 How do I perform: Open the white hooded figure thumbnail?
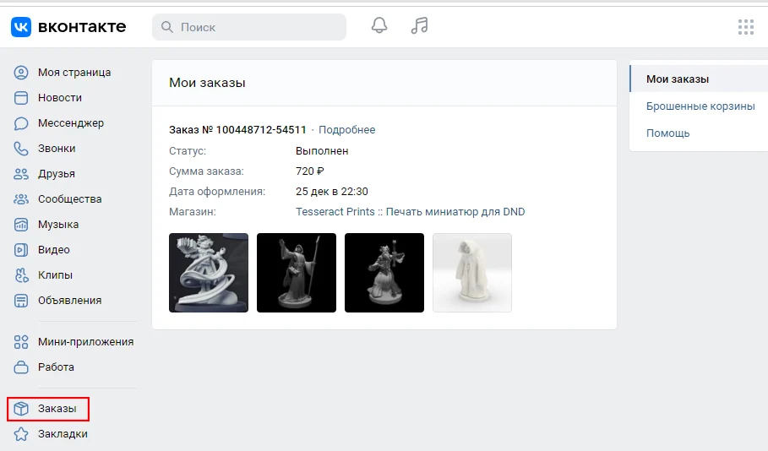[x=472, y=273]
